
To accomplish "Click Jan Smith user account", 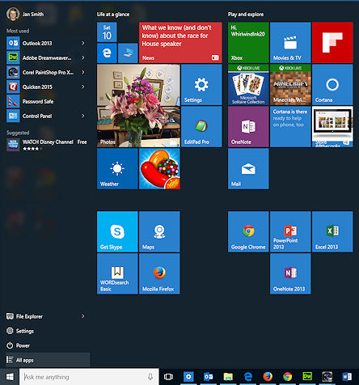I will 26,14.
